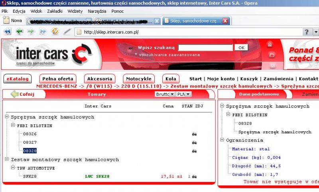319x192 pixels.
Task: Click the car icon on row 08327
Action: (x=194, y=143)
